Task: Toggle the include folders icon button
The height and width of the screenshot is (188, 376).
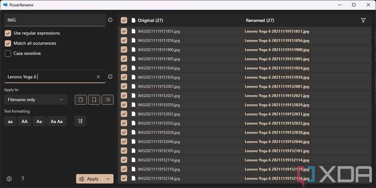Action: (x=94, y=100)
